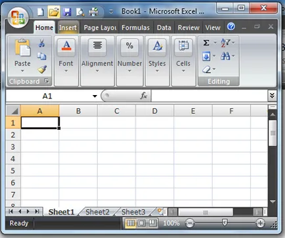Click the horizontal scrollbar thumb
This screenshot has height=238, width=285.
coord(206,212)
